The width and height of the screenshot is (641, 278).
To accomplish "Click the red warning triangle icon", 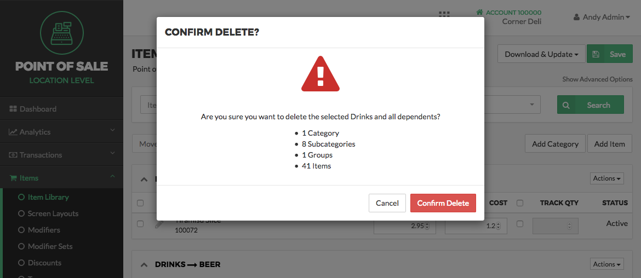I will (321, 73).
